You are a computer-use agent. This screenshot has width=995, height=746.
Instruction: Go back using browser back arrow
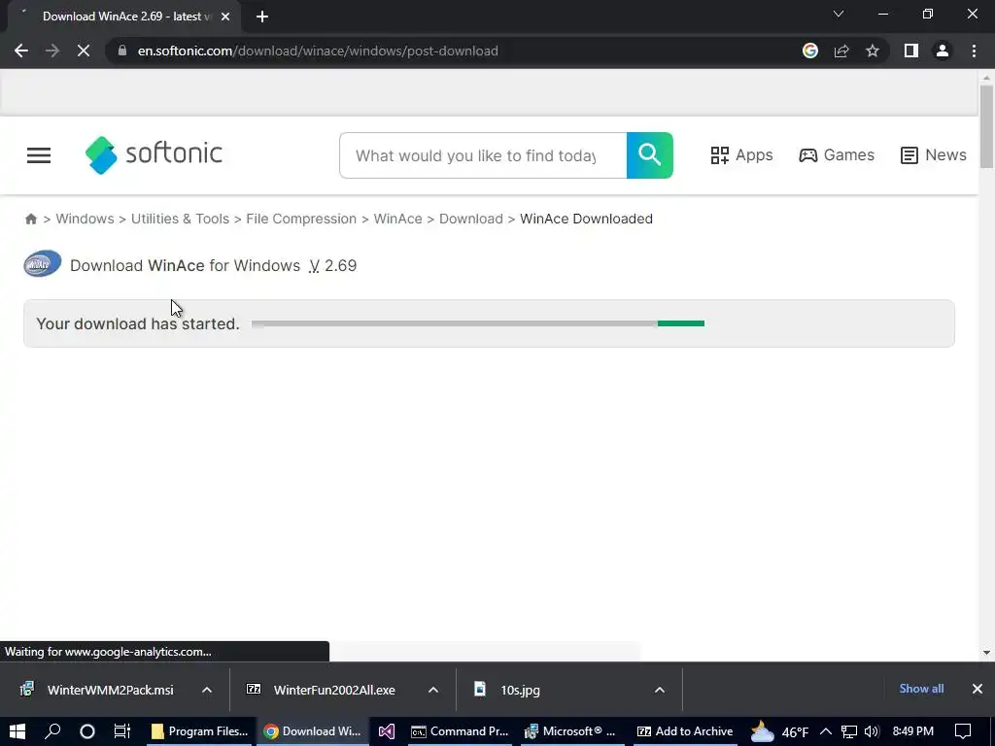coord(21,51)
